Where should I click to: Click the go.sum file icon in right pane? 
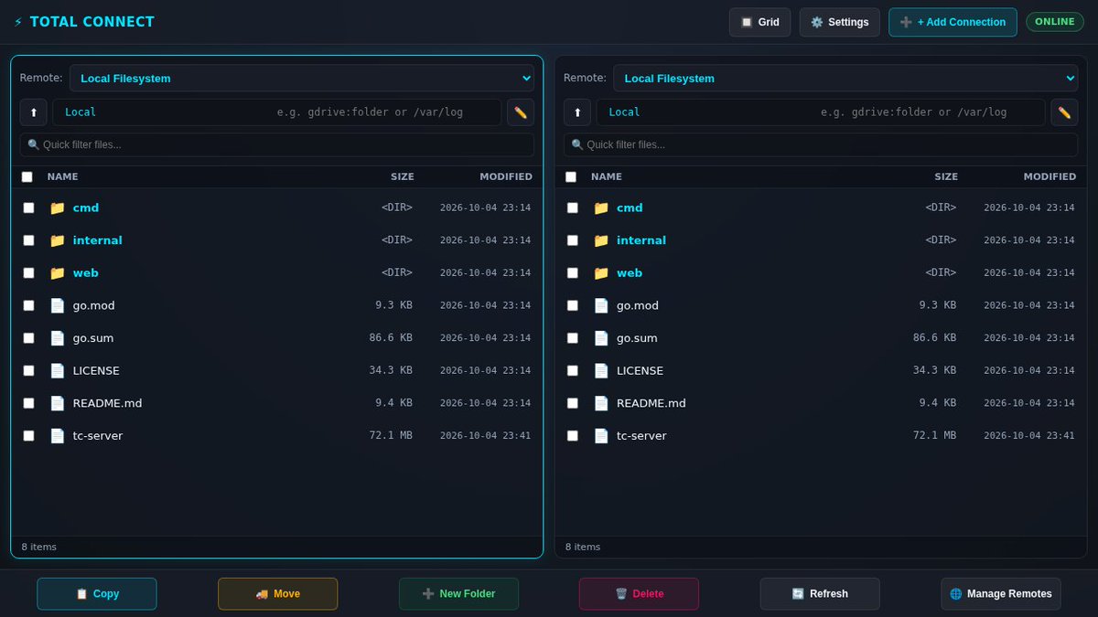(601, 338)
